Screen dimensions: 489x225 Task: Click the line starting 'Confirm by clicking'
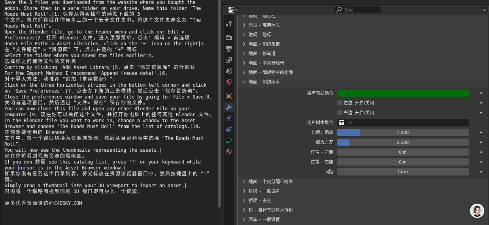[100, 67]
